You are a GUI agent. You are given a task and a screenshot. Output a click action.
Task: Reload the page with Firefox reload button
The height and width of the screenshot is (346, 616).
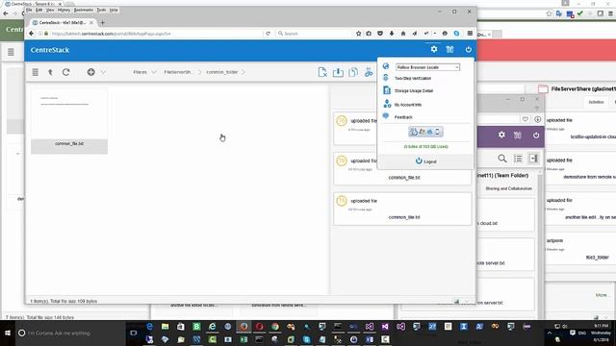[x=268, y=34]
